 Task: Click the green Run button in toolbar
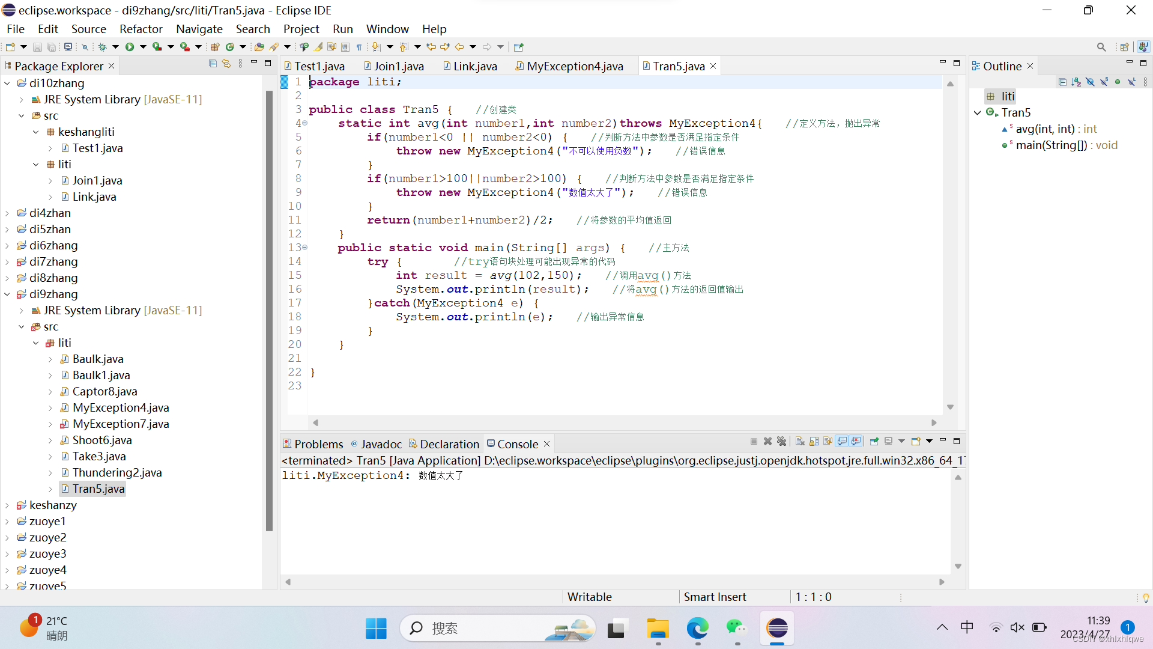130,47
